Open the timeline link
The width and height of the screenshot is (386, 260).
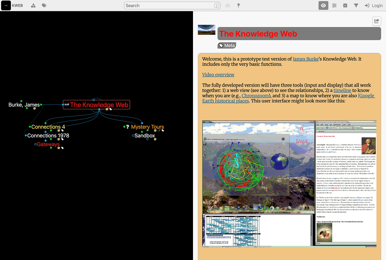[x=342, y=90]
